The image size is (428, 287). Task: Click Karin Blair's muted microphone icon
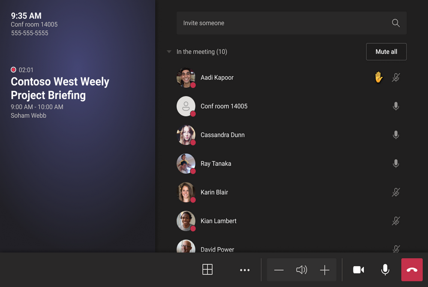tap(396, 192)
